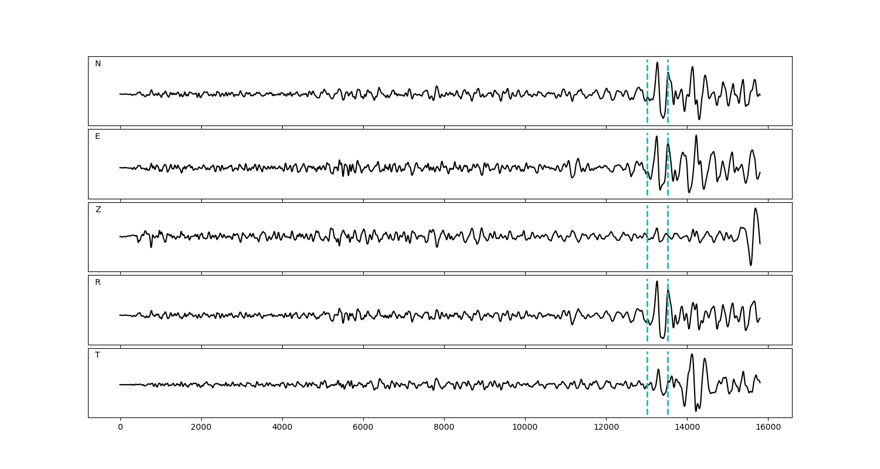Image resolution: width=880 pixels, height=469 pixels.
Task: Click the x-axis tick label 16000
Action: (768, 428)
